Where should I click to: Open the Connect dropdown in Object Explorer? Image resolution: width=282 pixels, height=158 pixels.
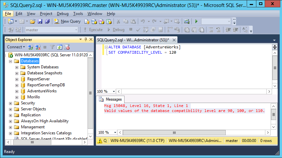tap(16, 47)
